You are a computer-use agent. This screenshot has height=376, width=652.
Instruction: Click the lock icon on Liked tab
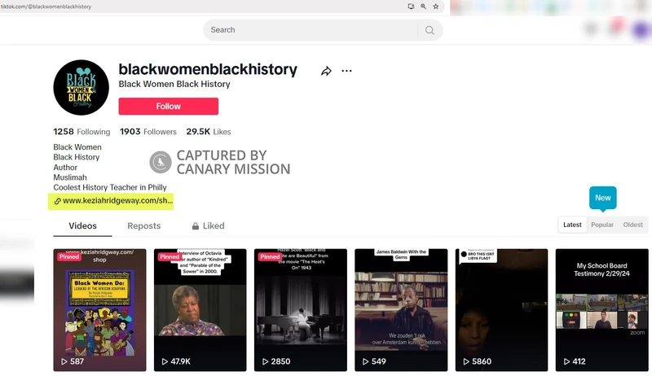195,226
